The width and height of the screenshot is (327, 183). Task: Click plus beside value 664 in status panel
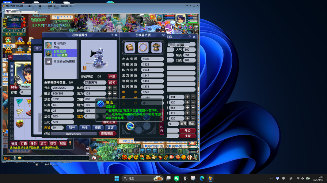coord(188,108)
